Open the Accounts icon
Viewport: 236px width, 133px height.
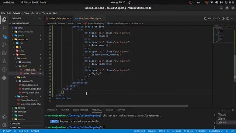pos(4,117)
